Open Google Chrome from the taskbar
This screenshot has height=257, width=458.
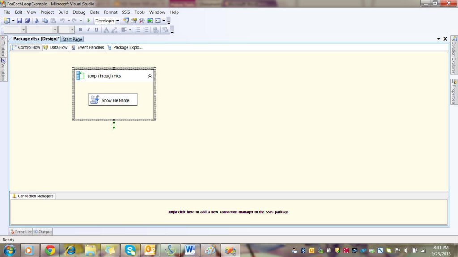coord(50,250)
